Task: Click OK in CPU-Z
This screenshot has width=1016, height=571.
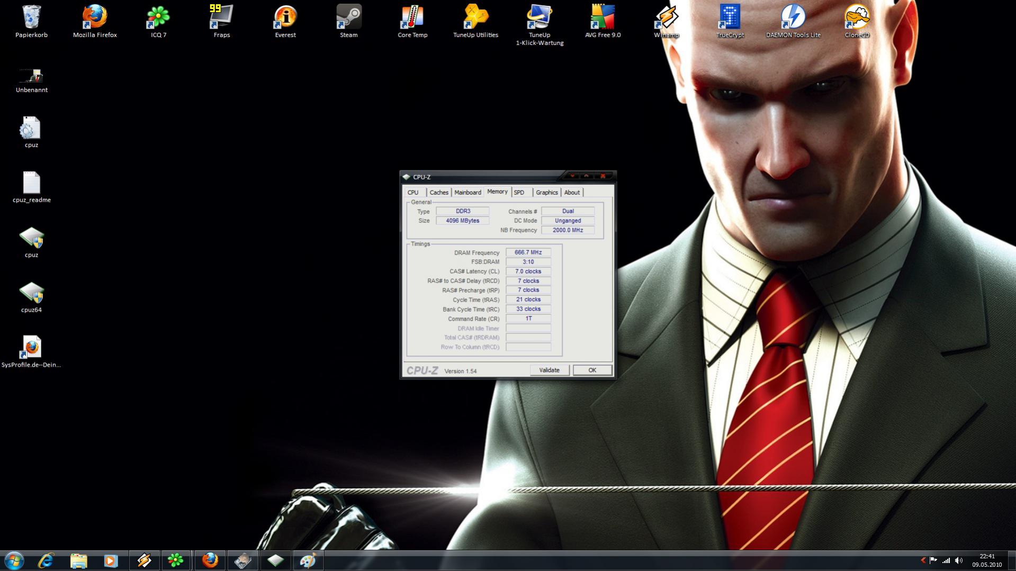Action: tap(592, 370)
